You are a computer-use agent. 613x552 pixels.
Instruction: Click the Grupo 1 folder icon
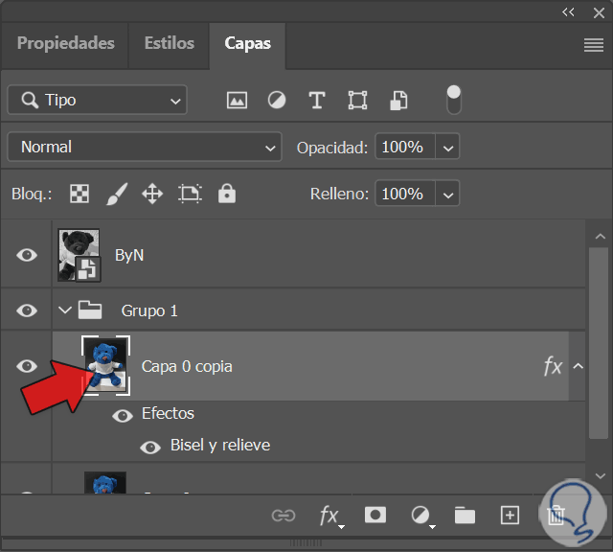pos(90,310)
